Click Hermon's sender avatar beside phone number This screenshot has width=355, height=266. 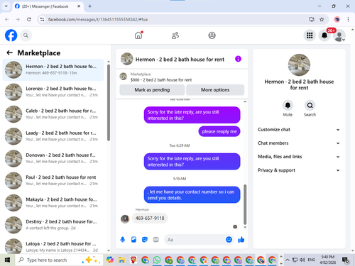click(x=125, y=219)
